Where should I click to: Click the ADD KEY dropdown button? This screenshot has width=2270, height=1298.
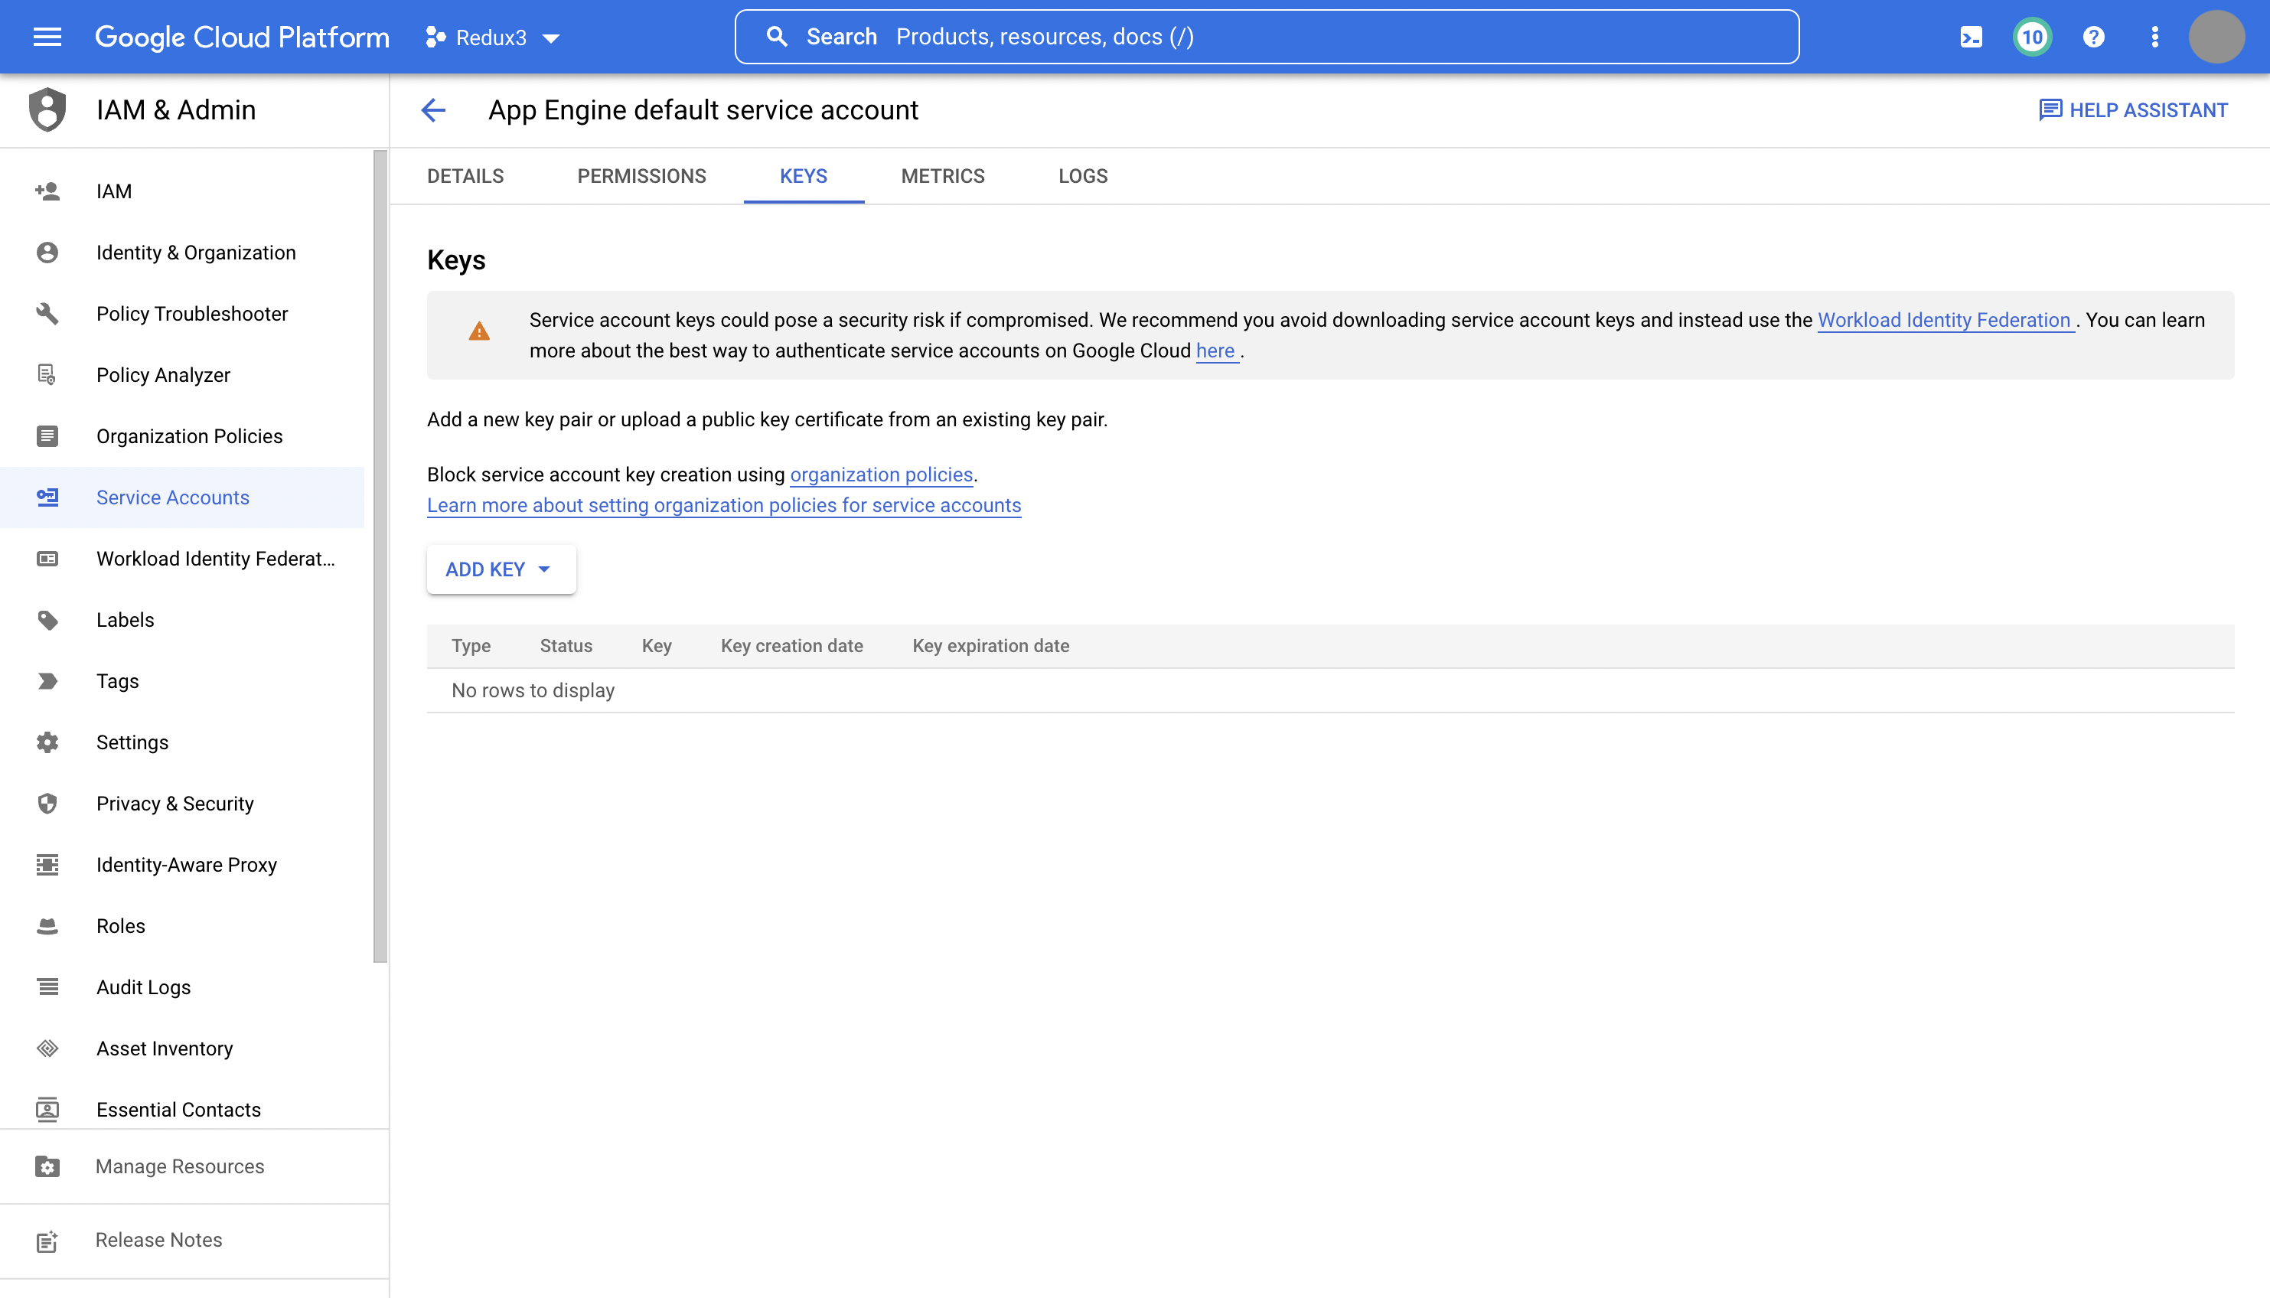[499, 569]
